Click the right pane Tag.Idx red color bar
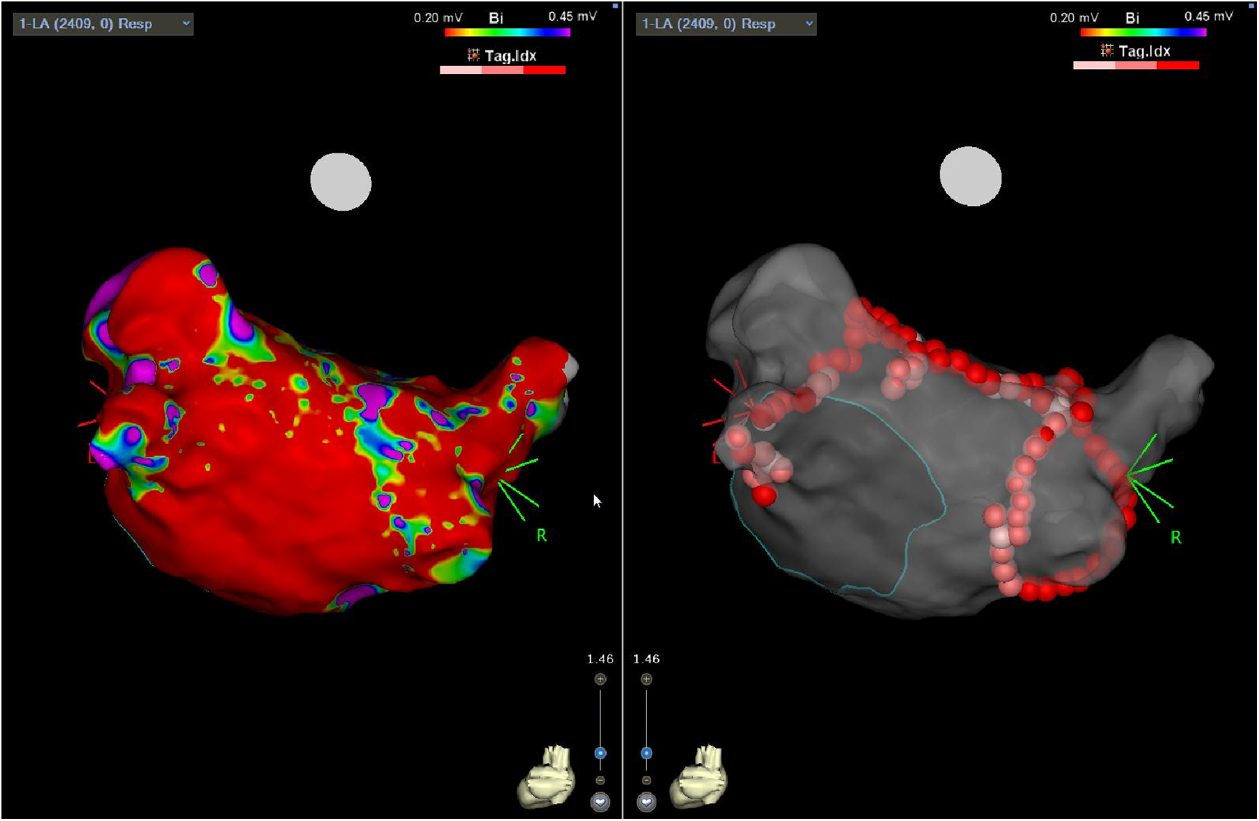Image resolution: width=1259 pixels, height=821 pixels. [1136, 65]
